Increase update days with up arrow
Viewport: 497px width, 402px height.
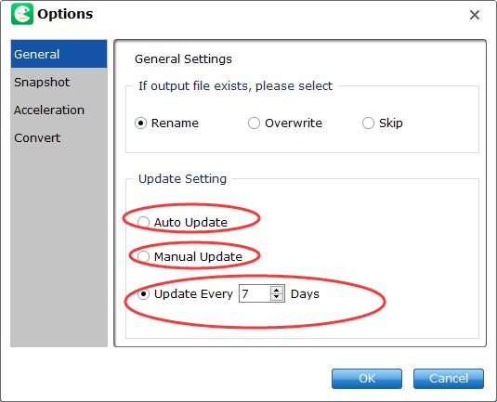pyautogui.click(x=277, y=290)
